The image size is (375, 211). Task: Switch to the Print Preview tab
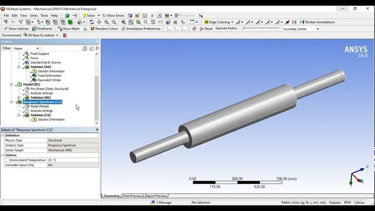coord(132,196)
